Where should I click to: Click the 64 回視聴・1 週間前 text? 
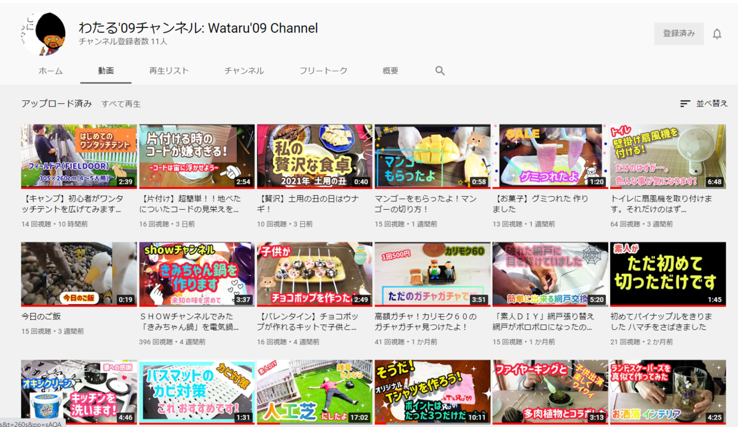click(642, 225)
